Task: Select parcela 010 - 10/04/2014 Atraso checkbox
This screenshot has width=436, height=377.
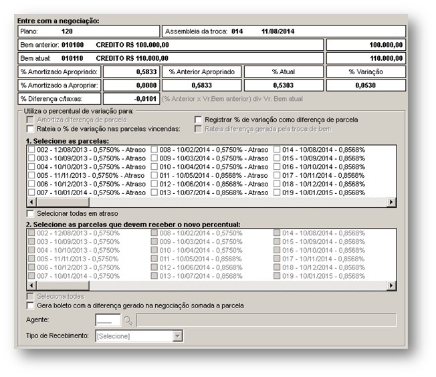Action: [x=154, y=167]
